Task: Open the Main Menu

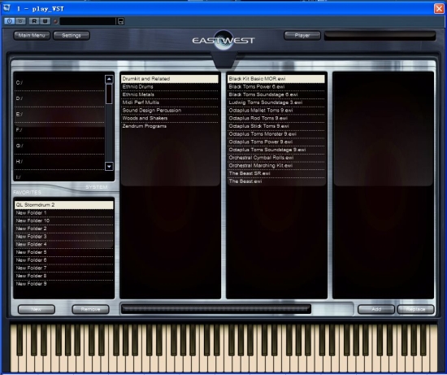Action: pyautogui.click(x=32, y=36)
